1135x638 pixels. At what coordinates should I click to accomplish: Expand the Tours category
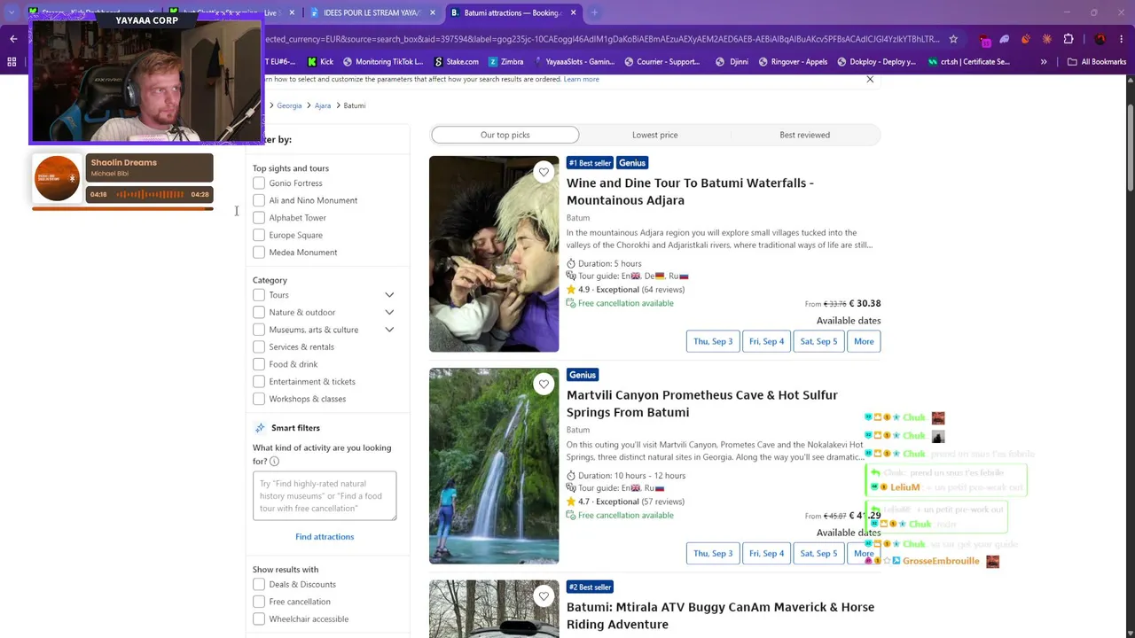coord(389,295)
